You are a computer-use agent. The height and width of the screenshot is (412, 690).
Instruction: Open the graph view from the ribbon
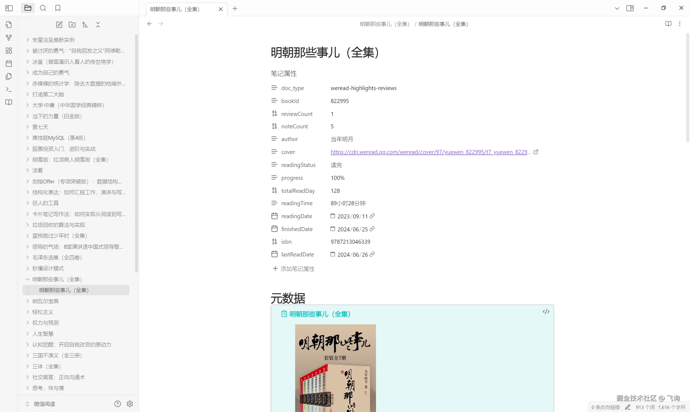9,37
